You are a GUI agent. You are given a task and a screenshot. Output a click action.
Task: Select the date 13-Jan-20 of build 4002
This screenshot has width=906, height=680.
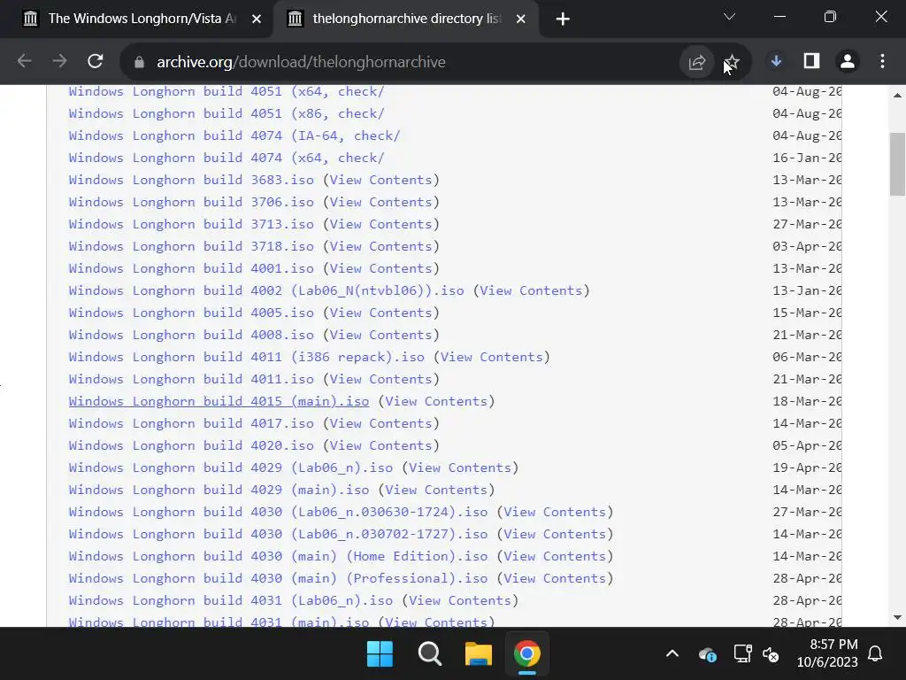pos(807,290)
